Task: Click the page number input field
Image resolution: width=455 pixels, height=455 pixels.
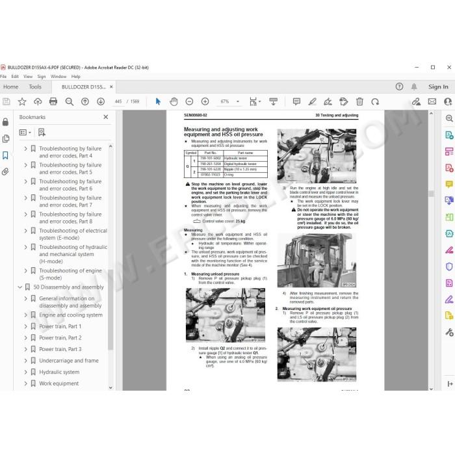Action: pos(118,101)
